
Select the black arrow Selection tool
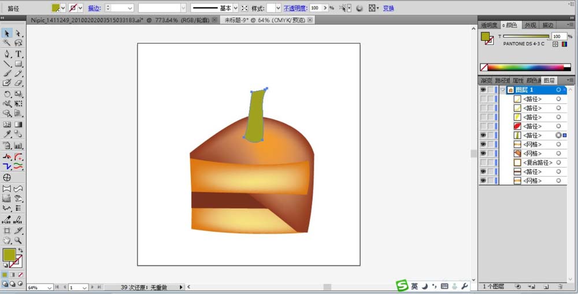click(x=7, y=34)
